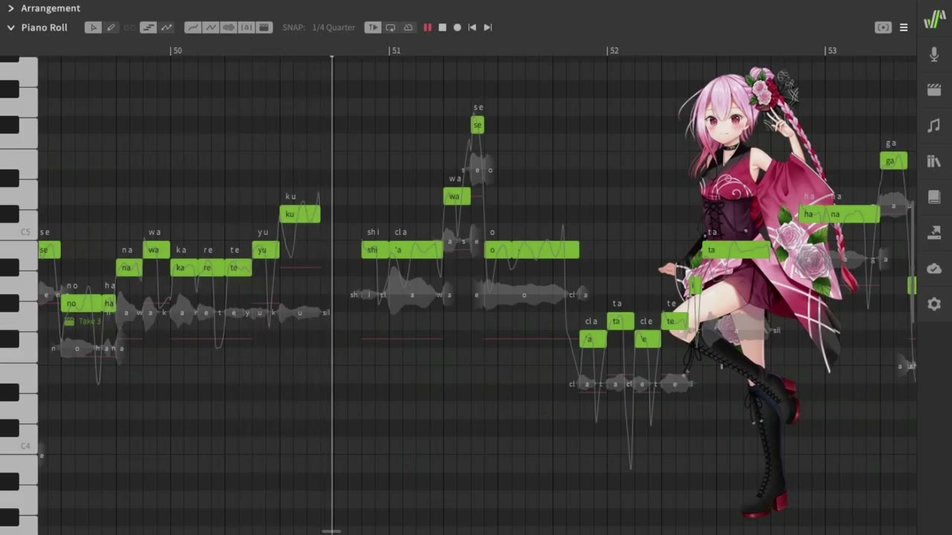
Task: Open the Render export panel
Action: pos(934,233)
